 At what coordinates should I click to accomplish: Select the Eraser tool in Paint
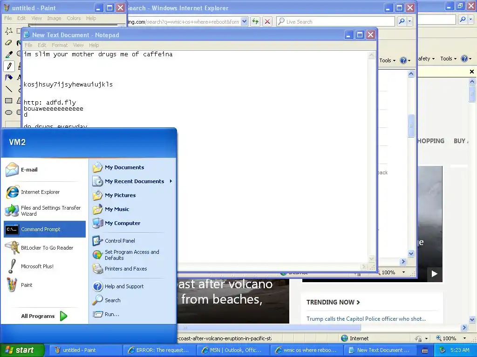[9, 42]
